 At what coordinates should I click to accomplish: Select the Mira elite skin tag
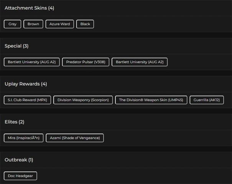point(24,138)
